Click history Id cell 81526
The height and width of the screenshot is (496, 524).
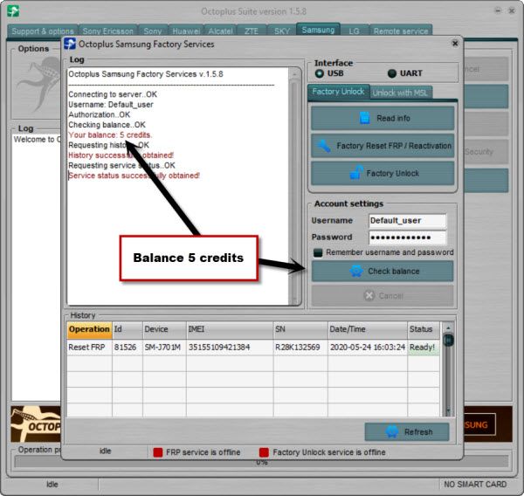[128, 348]
